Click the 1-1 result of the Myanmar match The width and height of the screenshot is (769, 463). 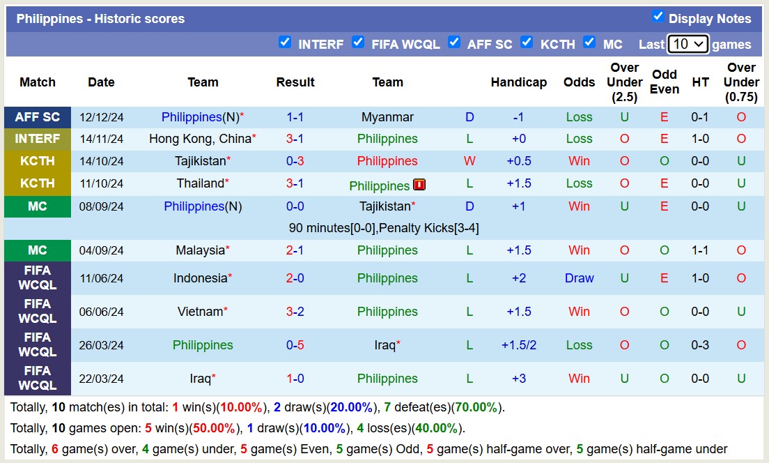click(x=295, y=117)
